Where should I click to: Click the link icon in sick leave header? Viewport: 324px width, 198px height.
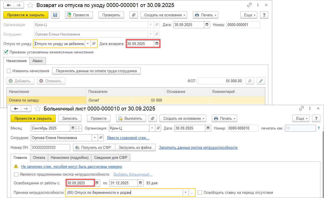click(x=301, y=109)
